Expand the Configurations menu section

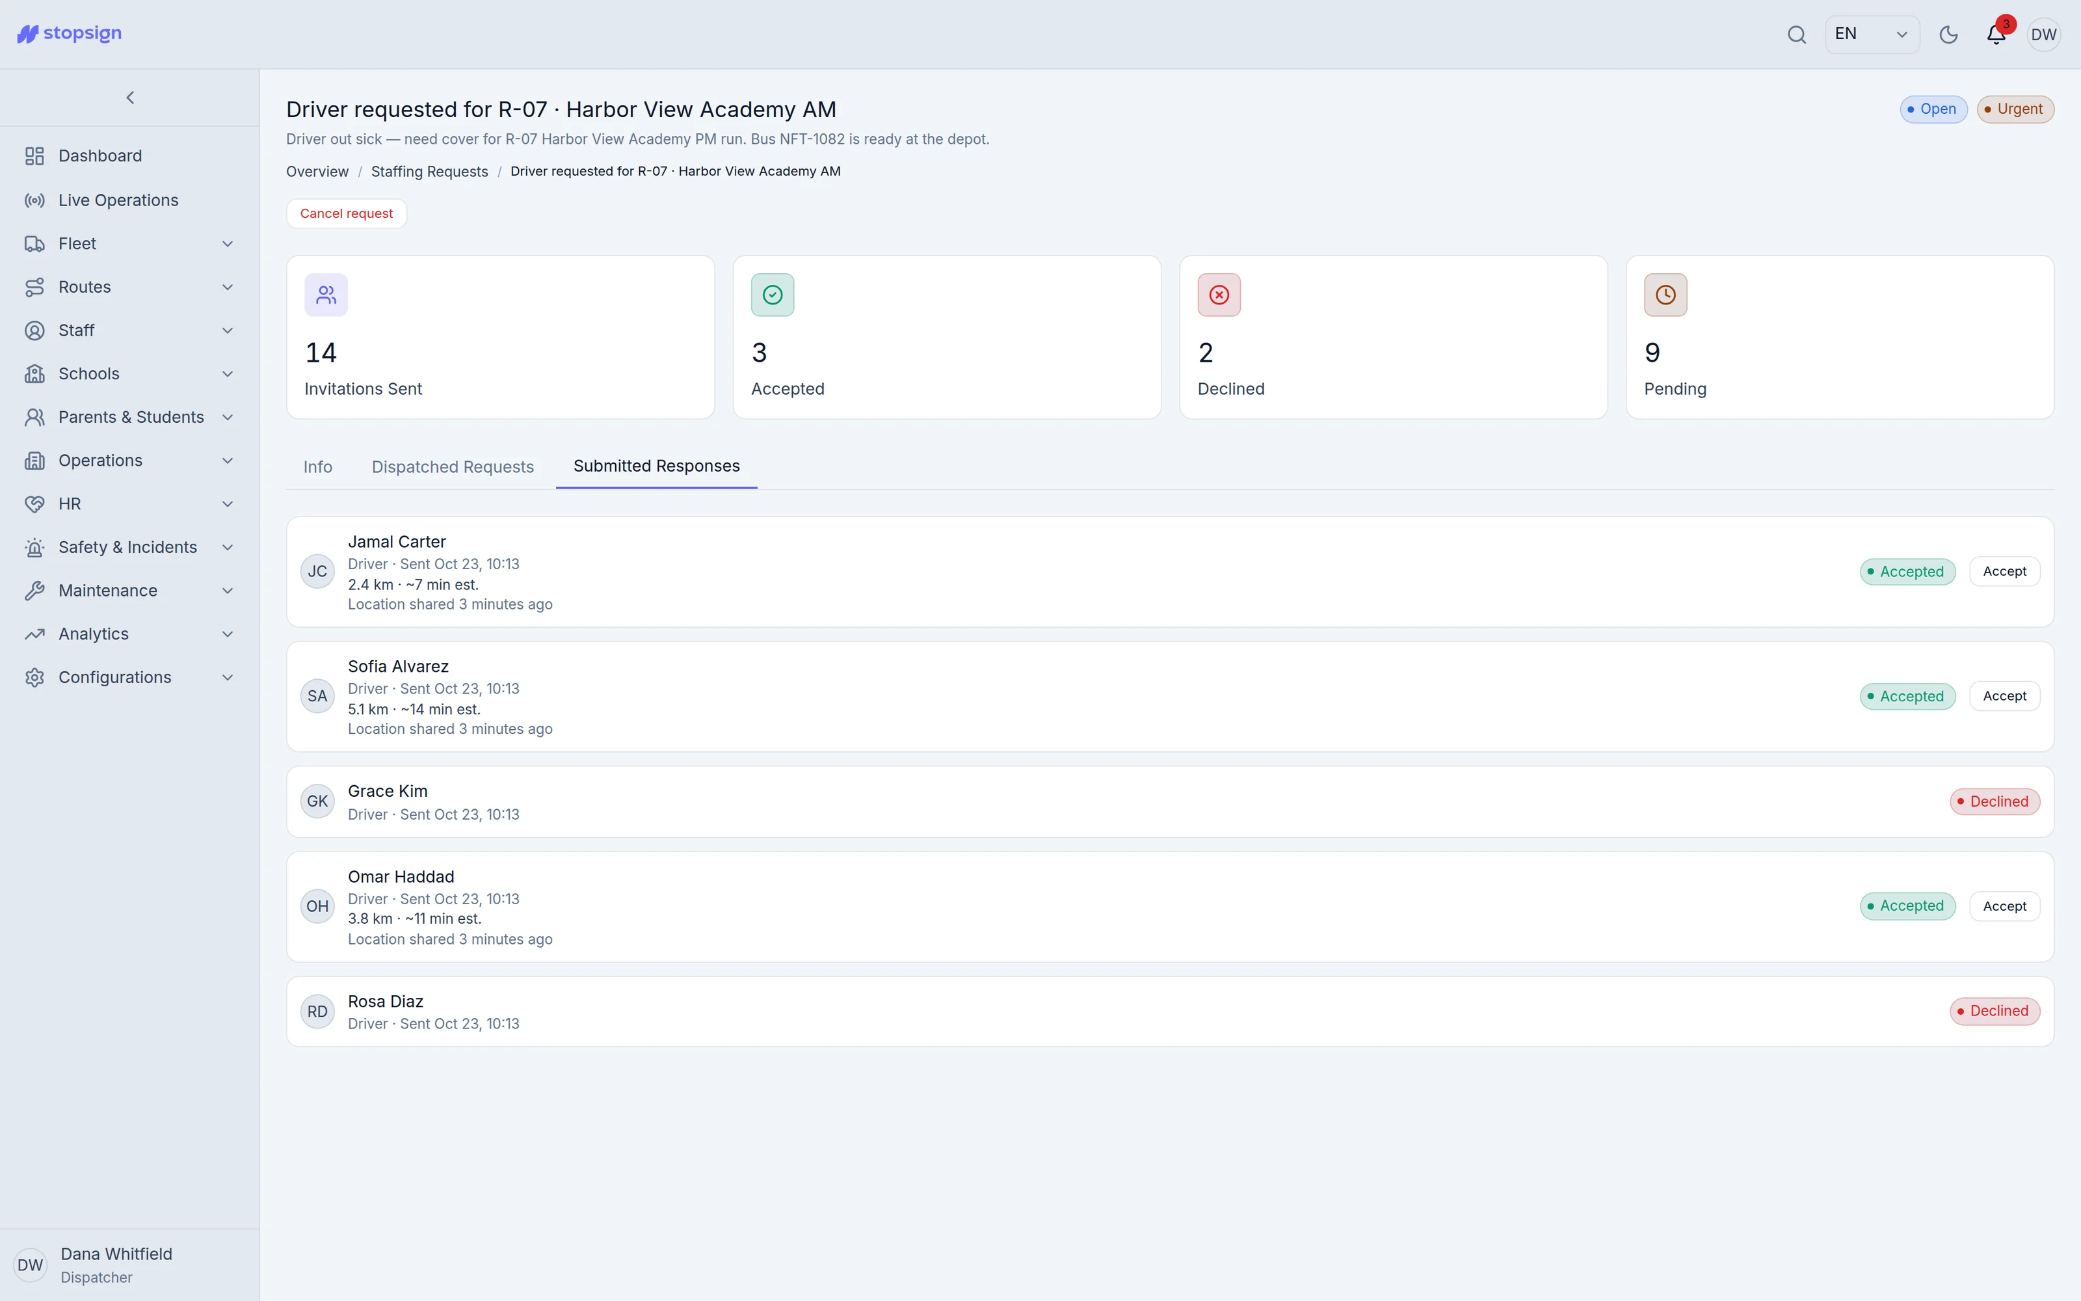click(x=129, y=677)
